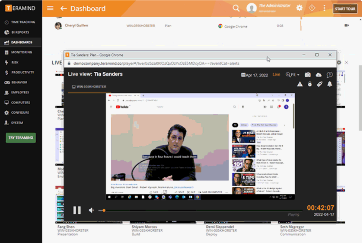Click the player window title favicon

coord(67,55)
